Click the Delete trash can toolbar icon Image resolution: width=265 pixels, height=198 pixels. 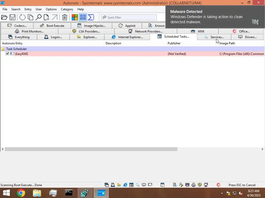click(64, 17)
